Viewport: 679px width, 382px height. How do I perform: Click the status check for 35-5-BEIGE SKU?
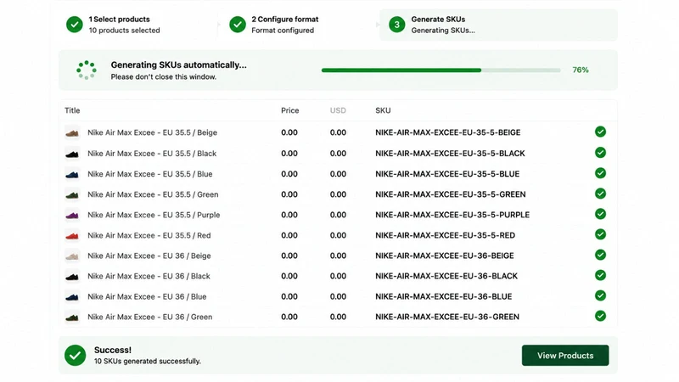[x=600, y=132]
